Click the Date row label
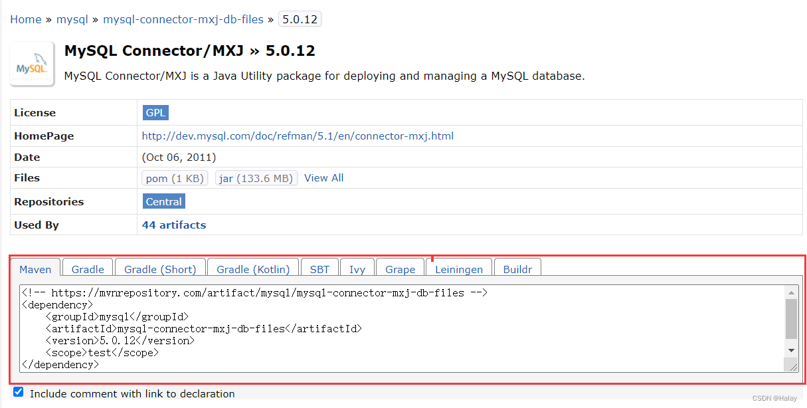This screenshot has height=408, width=807. tap(27, 157)
